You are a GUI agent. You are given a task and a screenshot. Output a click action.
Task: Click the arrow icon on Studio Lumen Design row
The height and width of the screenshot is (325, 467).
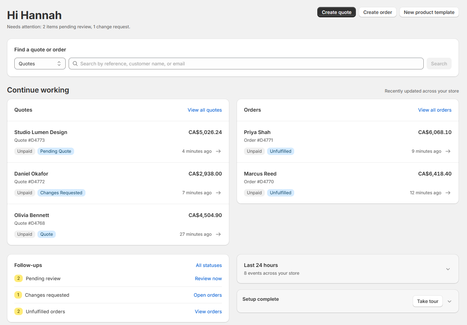[218, 151]
